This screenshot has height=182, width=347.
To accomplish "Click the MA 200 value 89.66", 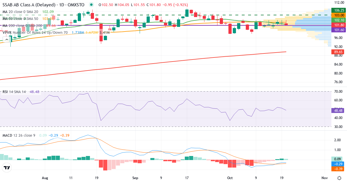I will [50, 26].
